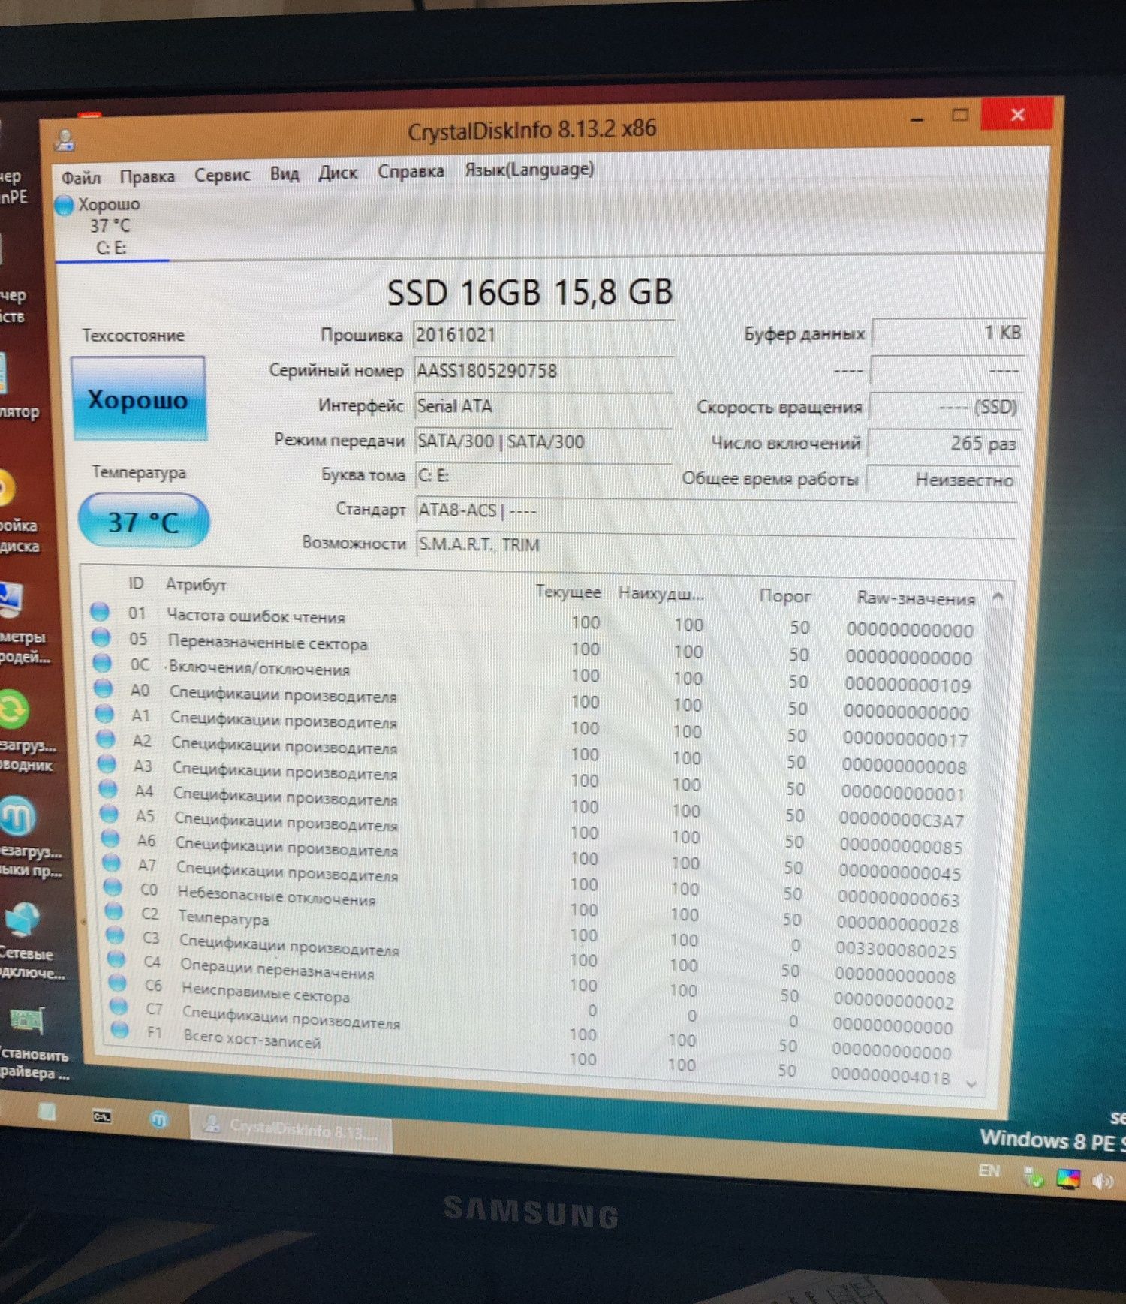This screenshot has height=1304, width=1126.
Task: Click status orb for attribute C3
Action: click(115, 935)
